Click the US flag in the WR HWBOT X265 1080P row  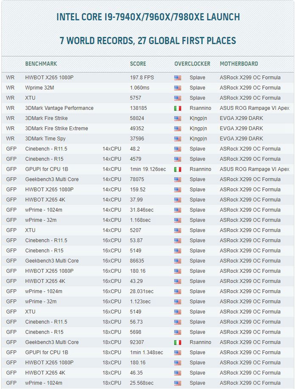tap(178, 78)
